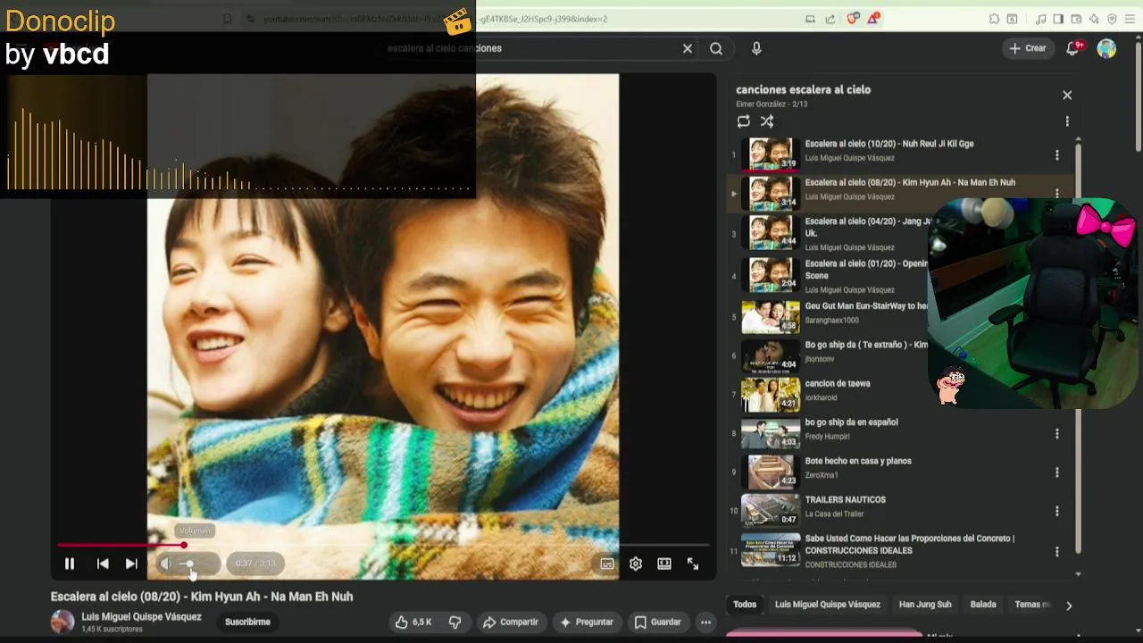1143x643 pixels.
Task: Click the Guardar save button
Action: pos(657,622)
